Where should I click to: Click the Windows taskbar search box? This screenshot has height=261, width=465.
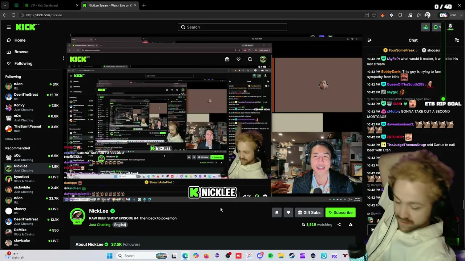(143, 256)
